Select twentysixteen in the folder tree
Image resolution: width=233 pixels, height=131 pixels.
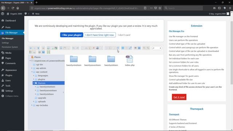coord(47,94)
